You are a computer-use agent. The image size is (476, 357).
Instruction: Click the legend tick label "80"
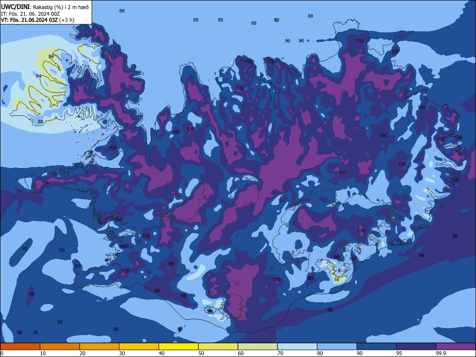(320, 353)
